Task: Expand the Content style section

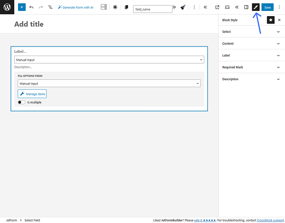Action: pos(252,43)
